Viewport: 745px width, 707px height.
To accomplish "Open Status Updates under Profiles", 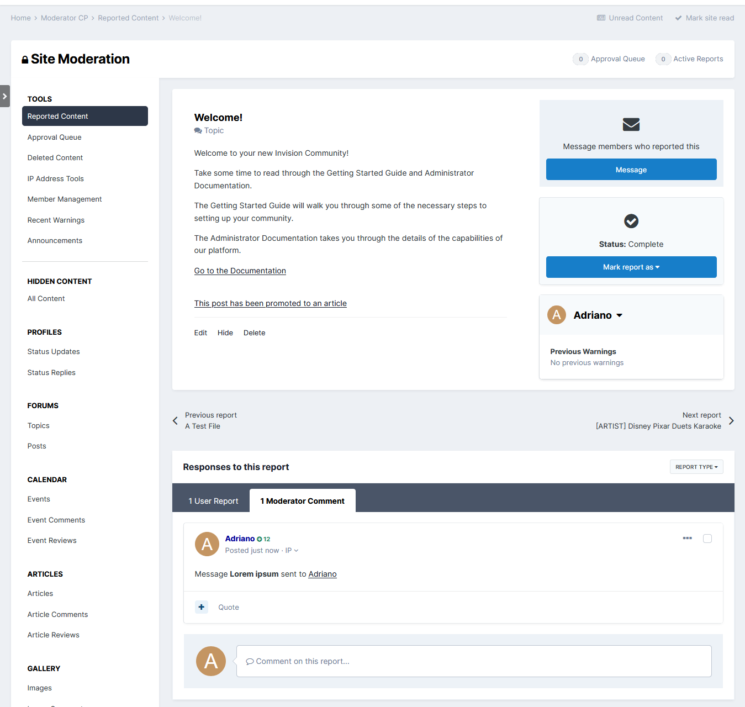I will (54, 352).
